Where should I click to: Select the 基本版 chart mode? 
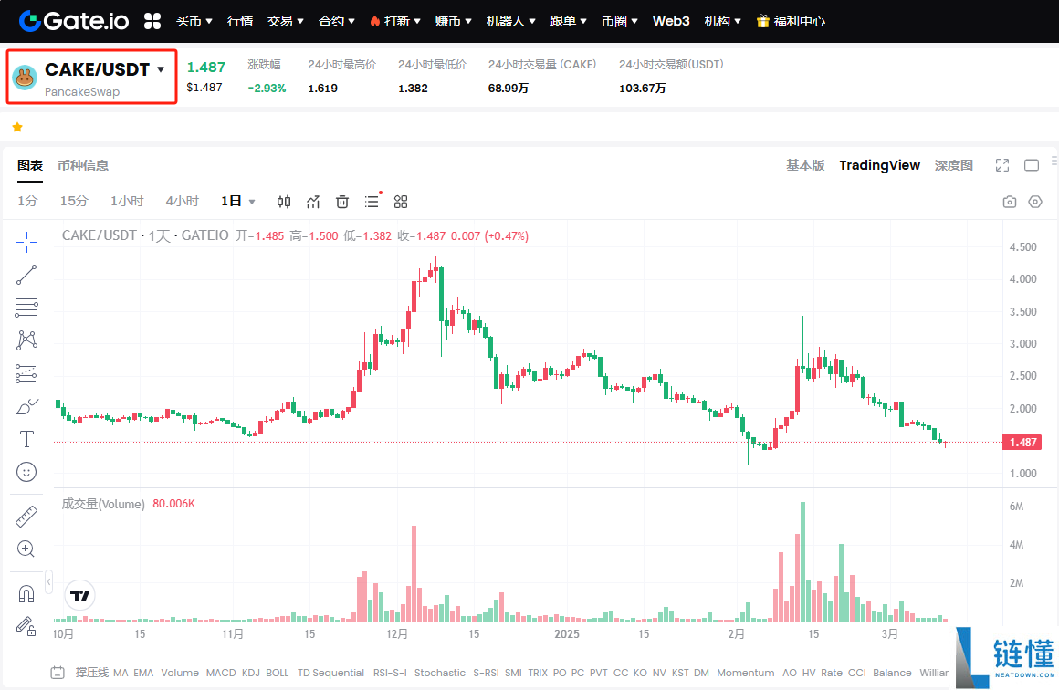[805, 165]
